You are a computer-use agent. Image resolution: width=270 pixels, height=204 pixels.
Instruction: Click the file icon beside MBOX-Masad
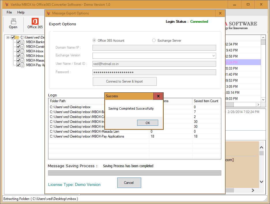(22, 60)
